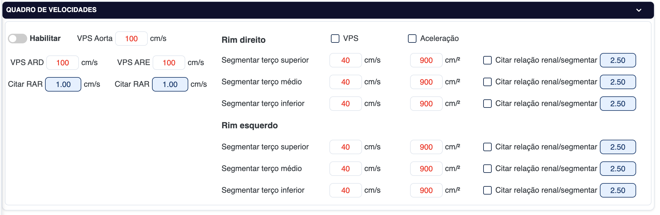Collapse the Quadro de Velocidades panel chevron
The width and height of the screenshot is (660, 215).
point(639,10)
